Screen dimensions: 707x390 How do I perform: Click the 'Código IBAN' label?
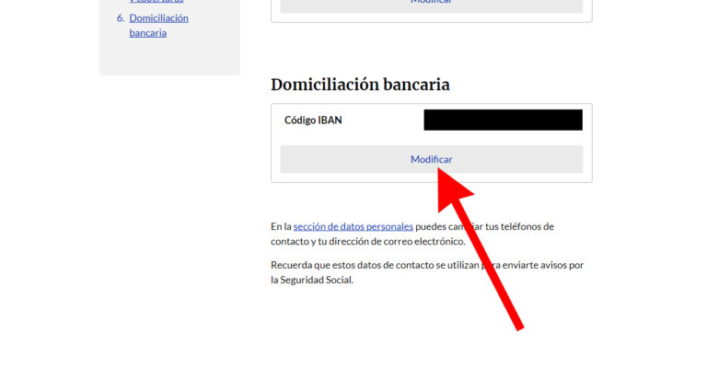click(313, 120)
